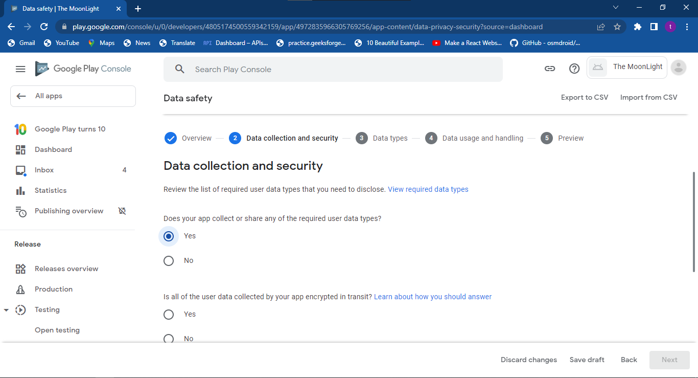Click the Testing play-circle icon

(20, 310)
